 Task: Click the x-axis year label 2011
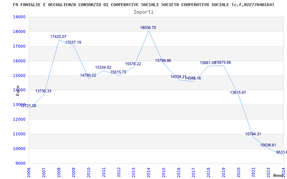click(x=104, y=173)
